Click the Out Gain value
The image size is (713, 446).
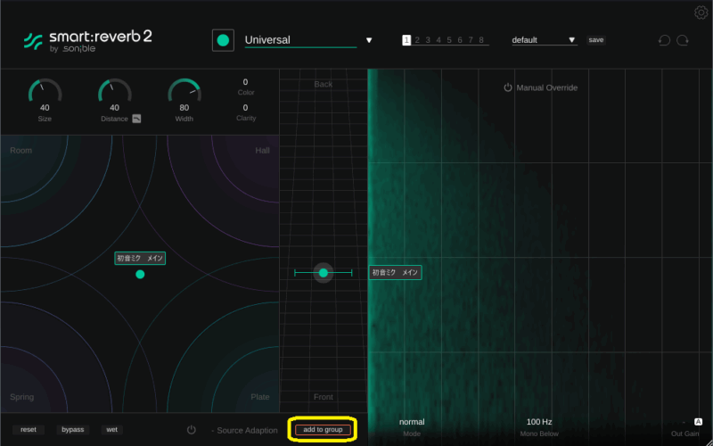coord(684,422)
